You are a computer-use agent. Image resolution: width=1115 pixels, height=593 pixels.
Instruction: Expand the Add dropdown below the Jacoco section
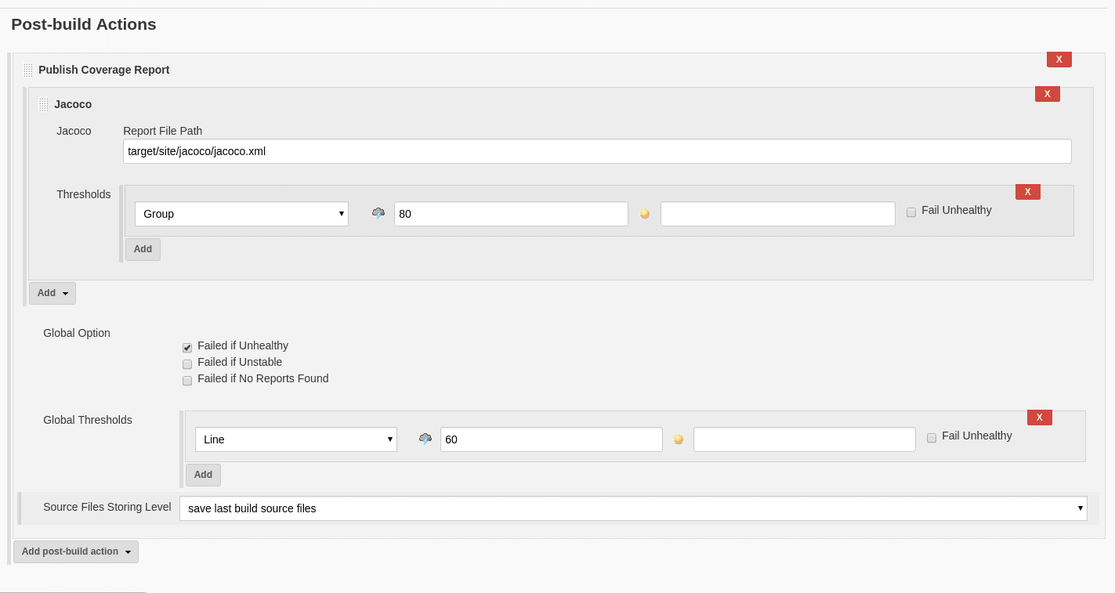pyautogui.click(x=52, y=292)
